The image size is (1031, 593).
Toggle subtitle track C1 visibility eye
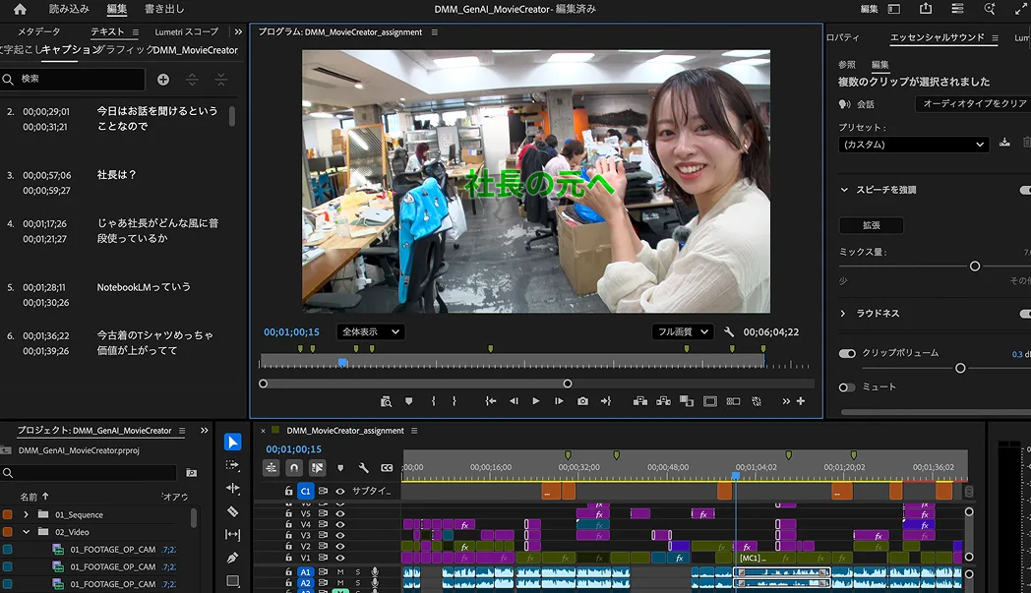click(340, 491)
